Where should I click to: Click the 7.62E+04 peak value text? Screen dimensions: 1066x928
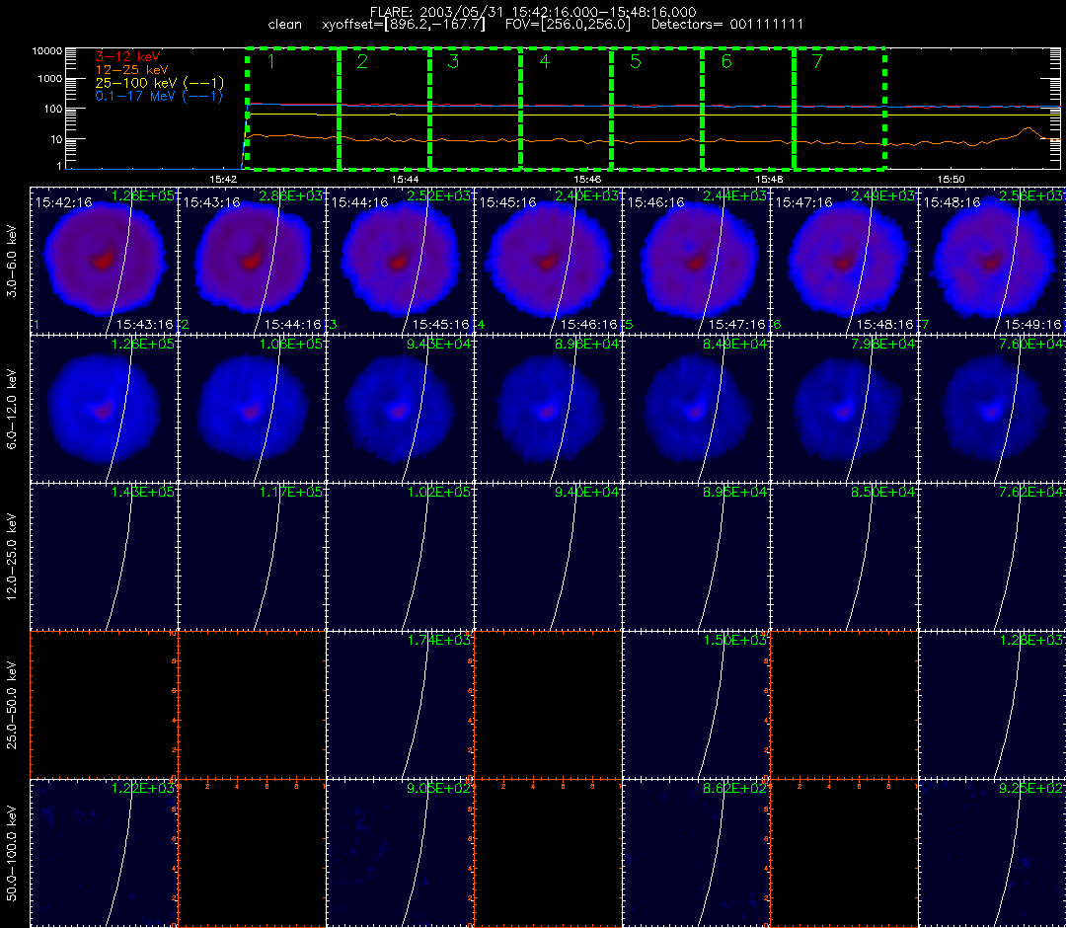[1031, 493]
